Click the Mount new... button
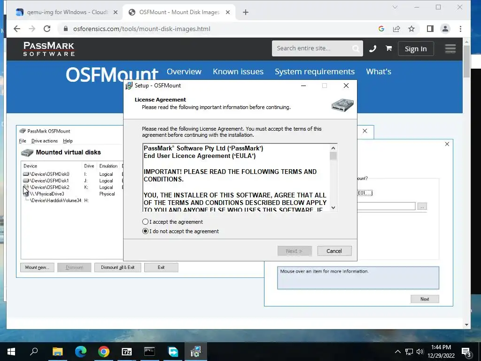The height and width of the screenshot is (361, 481). [37, 267]
